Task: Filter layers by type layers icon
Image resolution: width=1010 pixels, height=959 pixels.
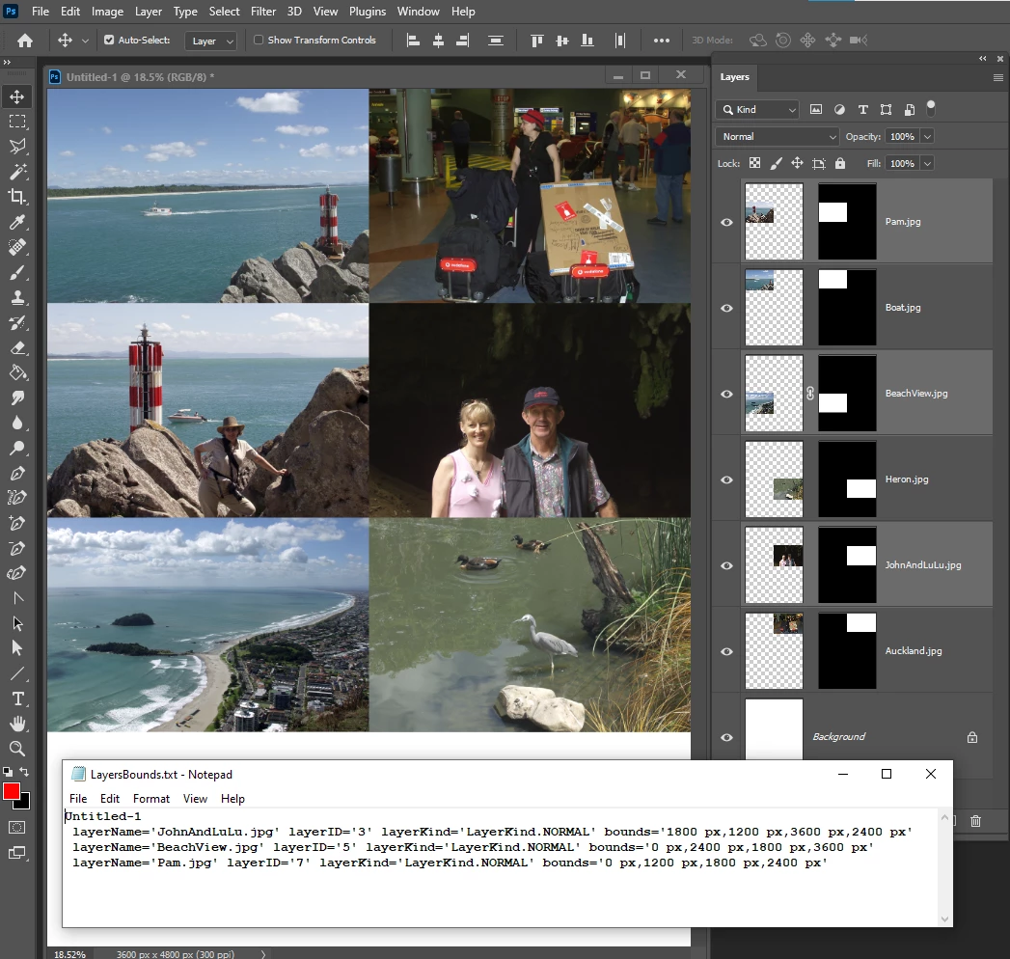Action: click(863, 109)
